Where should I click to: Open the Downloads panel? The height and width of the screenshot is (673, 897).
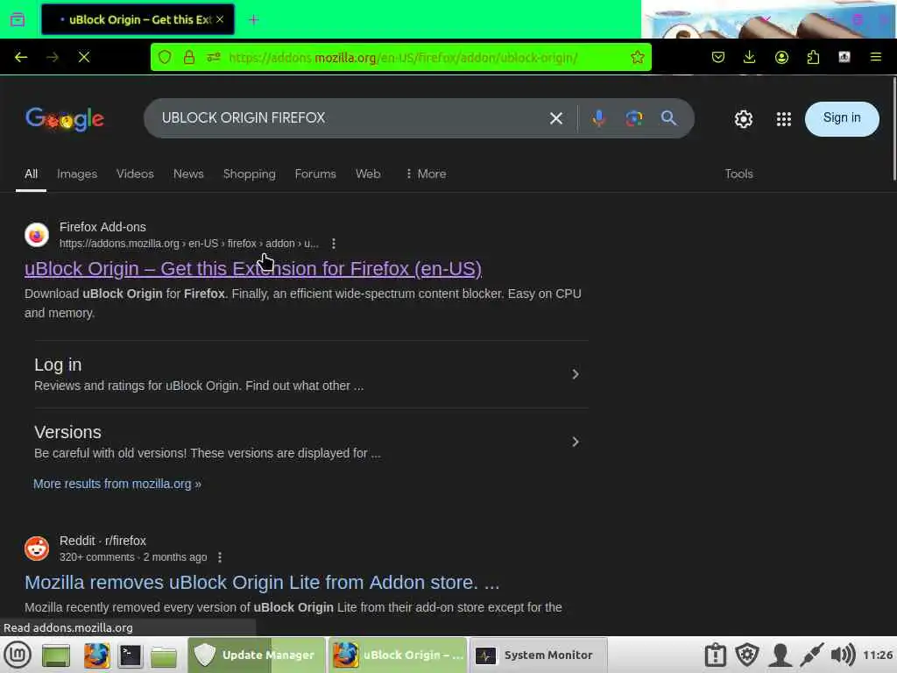point(750,57)
